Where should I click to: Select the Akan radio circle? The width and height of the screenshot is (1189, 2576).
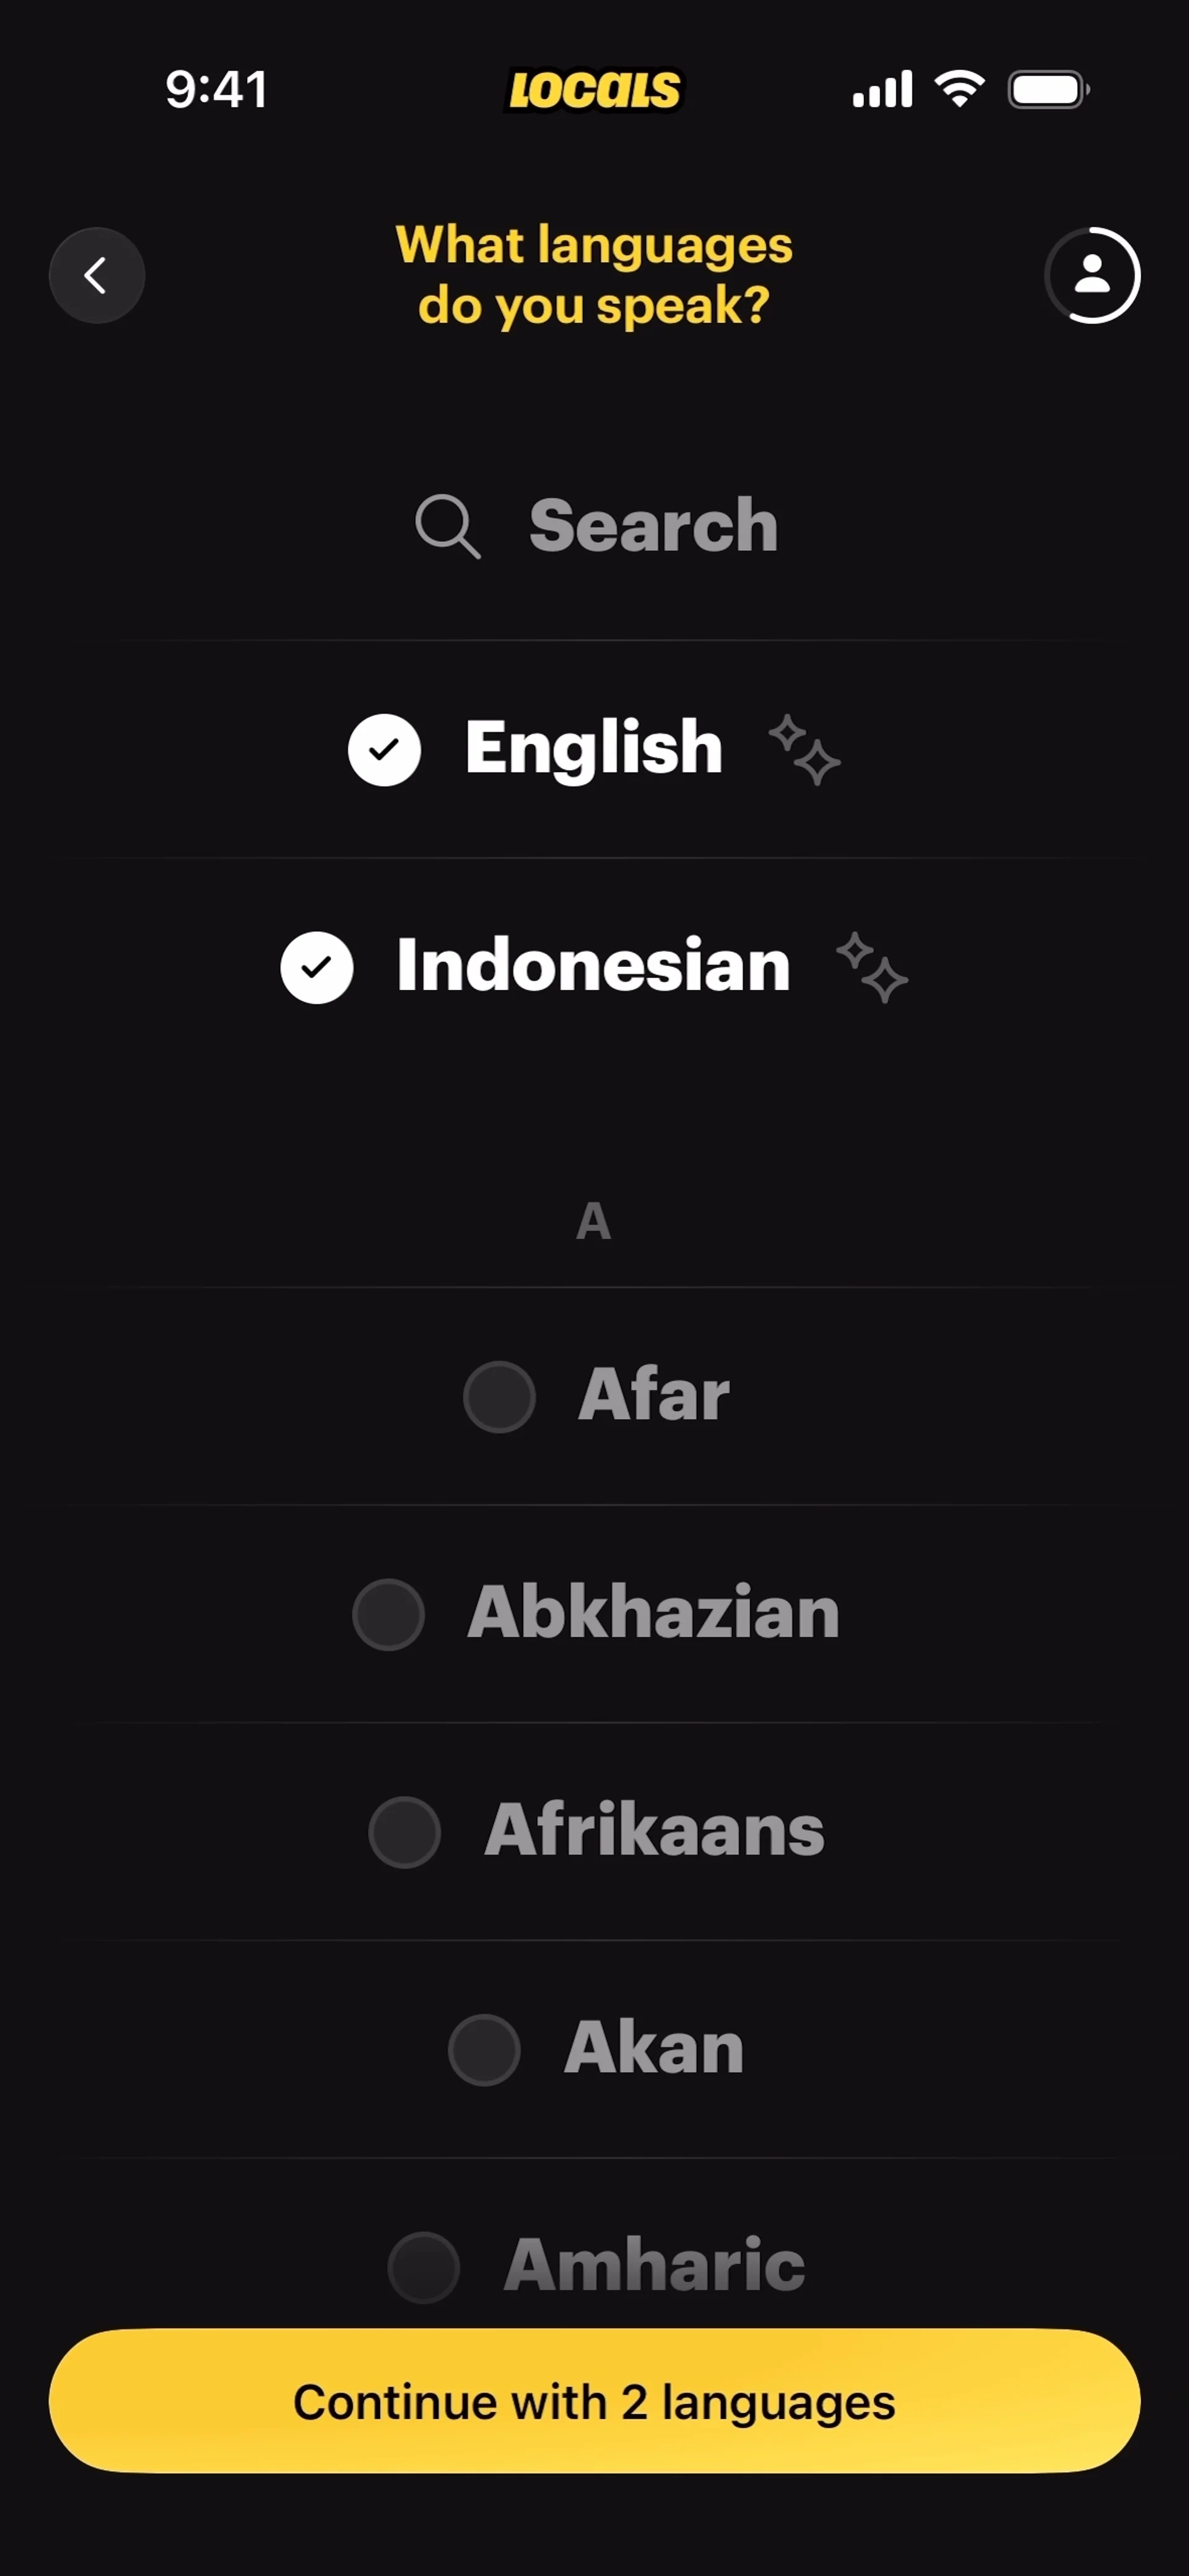coord(484,2049)
